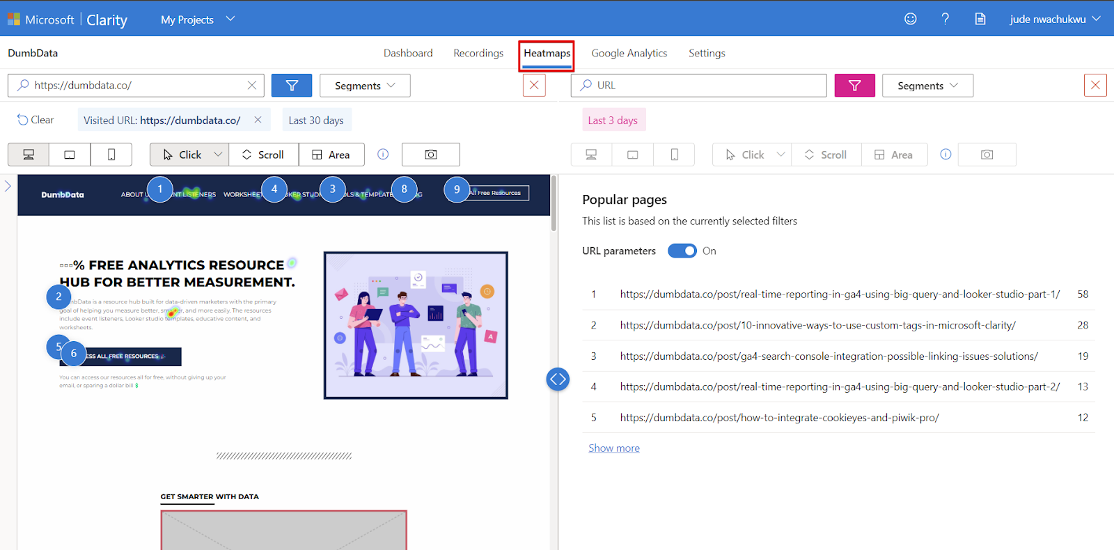Screen dimensions: 1114x550
Task: Toggle the URL parameters switch
Action: (682, 251)
